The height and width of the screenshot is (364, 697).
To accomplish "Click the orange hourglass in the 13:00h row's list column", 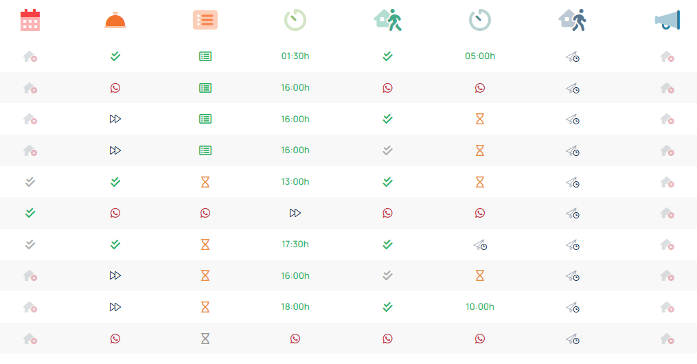I will pos(205,182).
